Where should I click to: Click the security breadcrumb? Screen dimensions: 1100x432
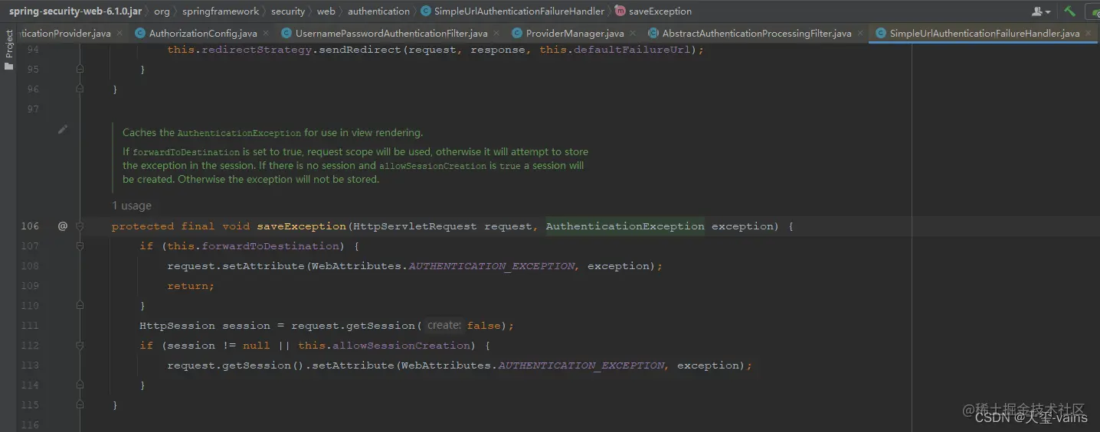(288, 11)
